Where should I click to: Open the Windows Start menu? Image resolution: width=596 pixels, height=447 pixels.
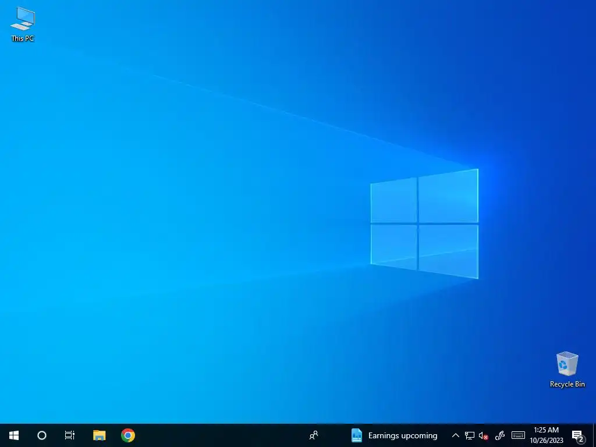[x=14, y=435]
